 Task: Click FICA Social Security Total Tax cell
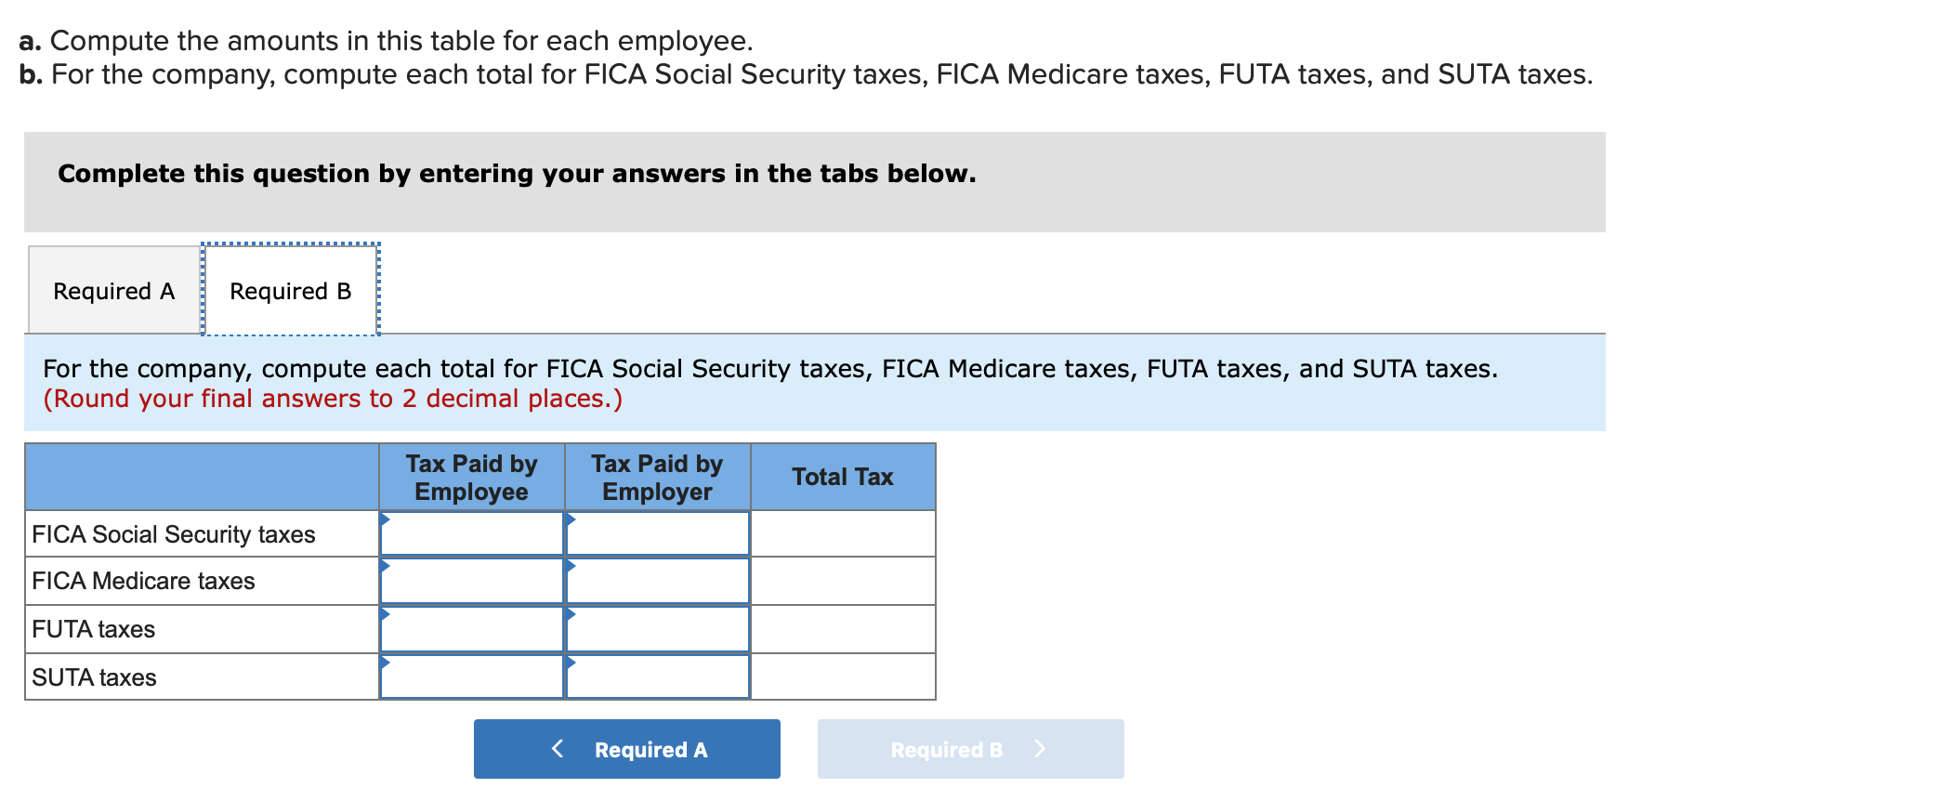pos(843,534)
